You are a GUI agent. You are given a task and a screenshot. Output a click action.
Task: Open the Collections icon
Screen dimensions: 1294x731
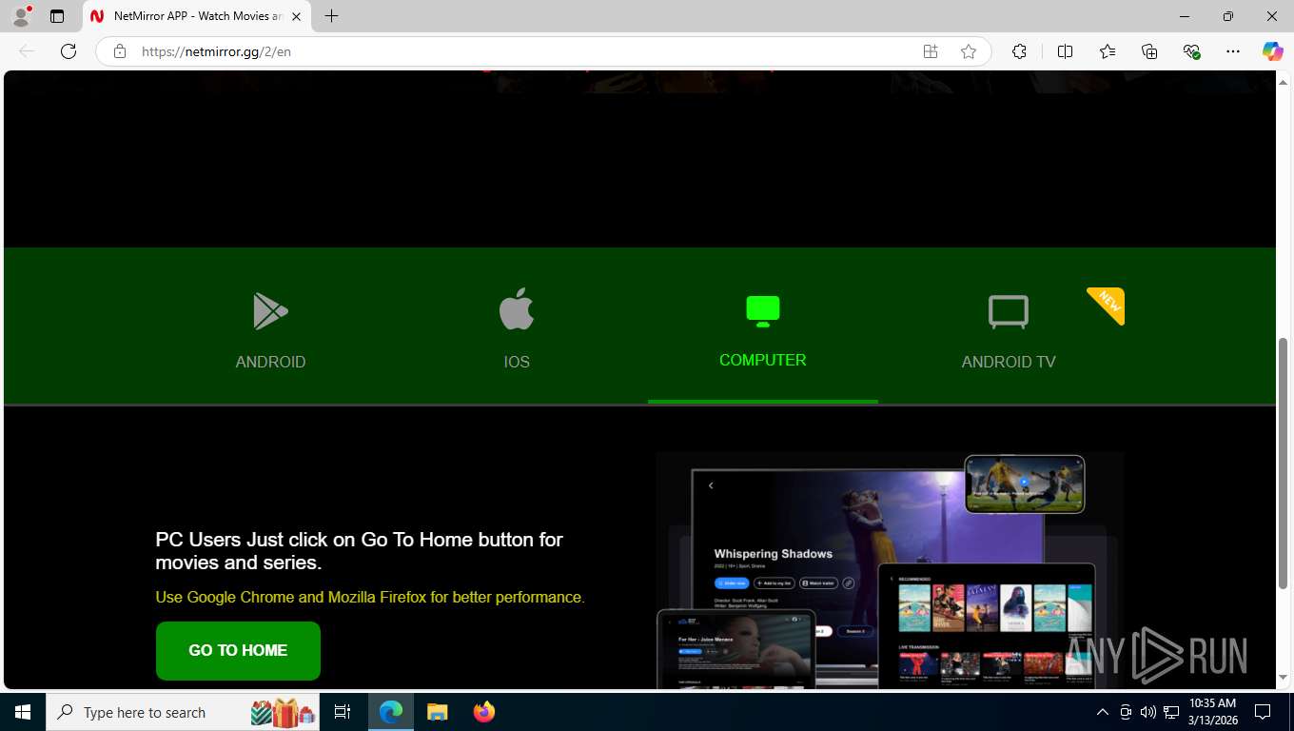[1149, 51]
